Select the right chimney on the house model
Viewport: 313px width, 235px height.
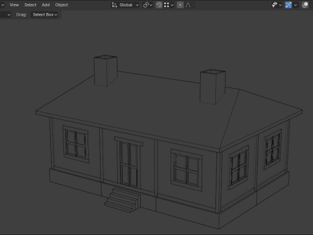pyautogui.click(x=213, y=87)
